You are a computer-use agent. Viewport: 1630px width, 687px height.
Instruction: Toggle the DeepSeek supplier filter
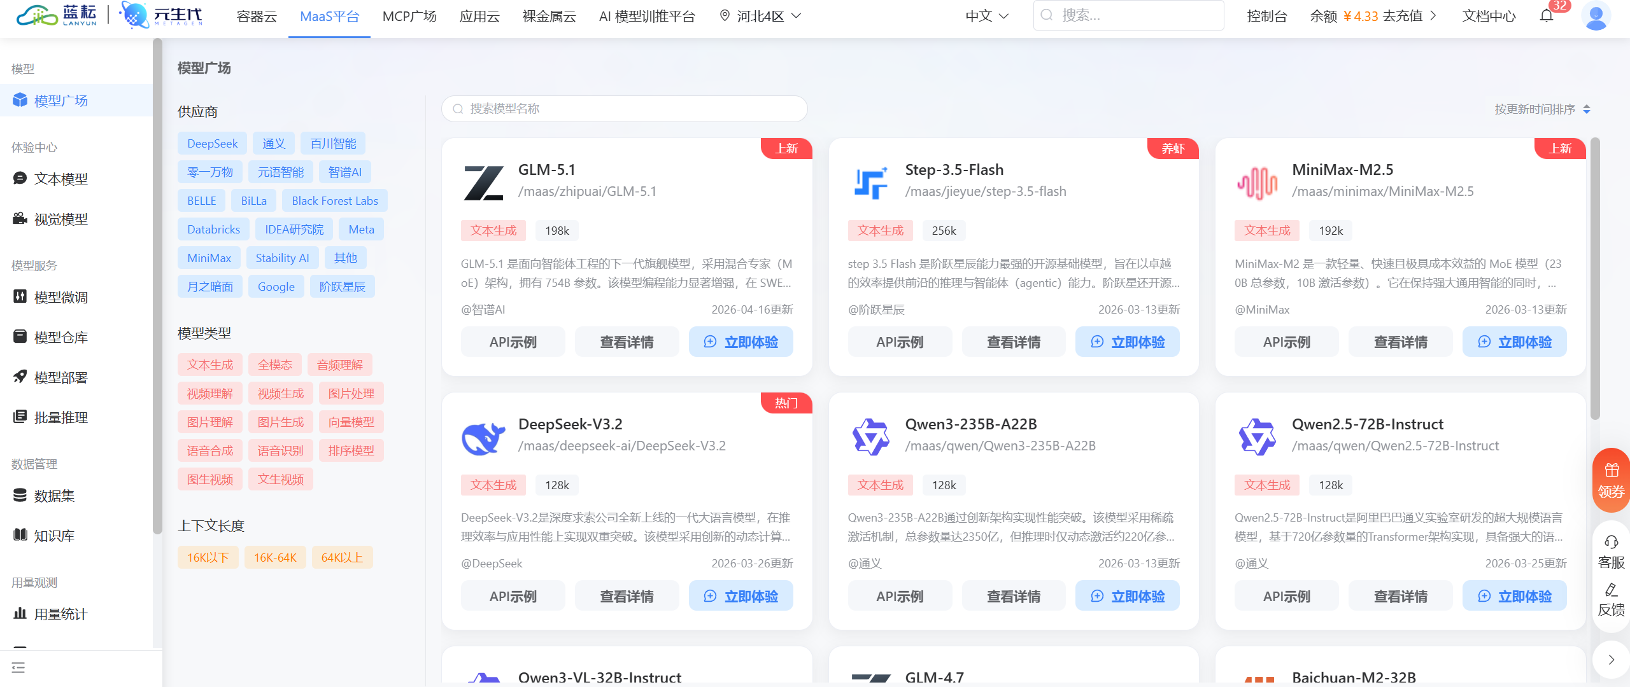[x=213, y=144]
